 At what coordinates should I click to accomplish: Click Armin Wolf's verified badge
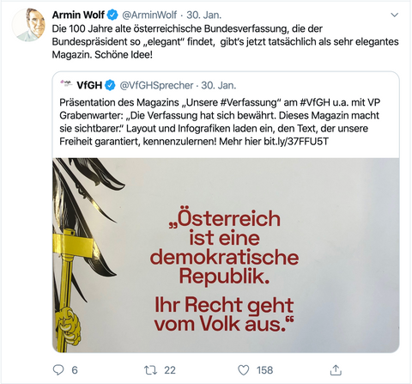[x=112, y=15]
